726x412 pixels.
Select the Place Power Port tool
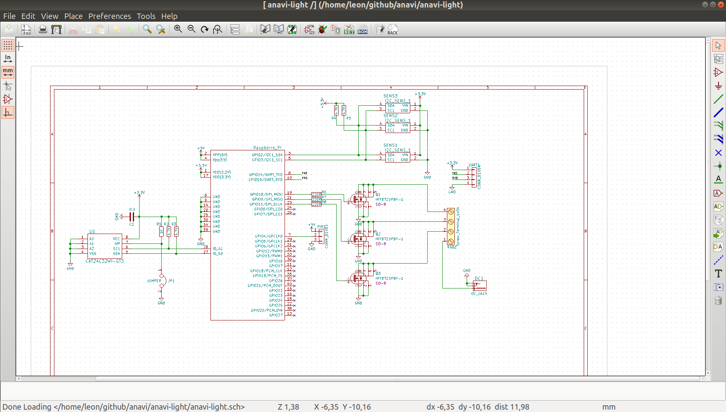pyautogui.click(x=718, y=86)
